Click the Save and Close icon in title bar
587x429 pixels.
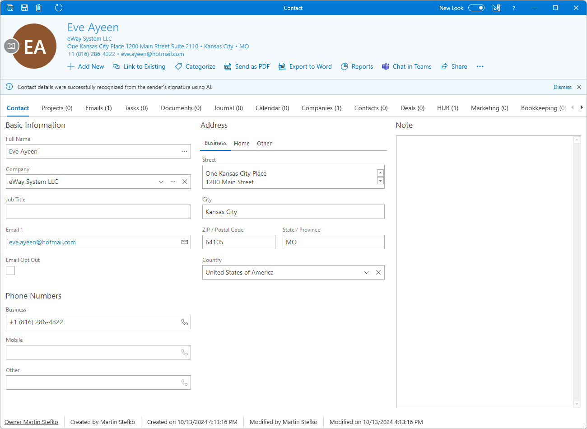pyautogui.click(x=10, y=8)
